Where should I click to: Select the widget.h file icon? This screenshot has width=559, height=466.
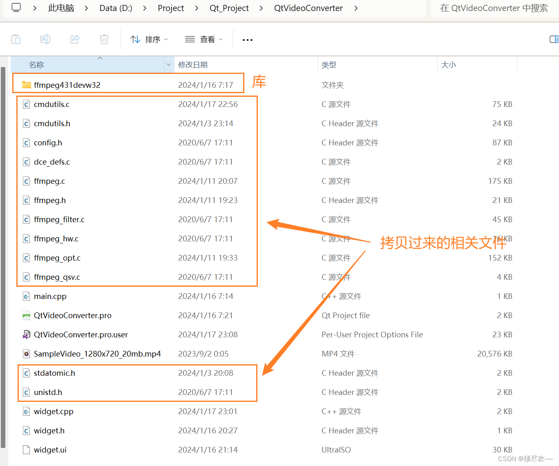click(x=27, y=430)
